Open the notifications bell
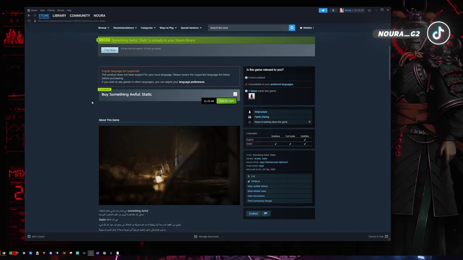The image size is (463, 260). click(x=333, y=10)
